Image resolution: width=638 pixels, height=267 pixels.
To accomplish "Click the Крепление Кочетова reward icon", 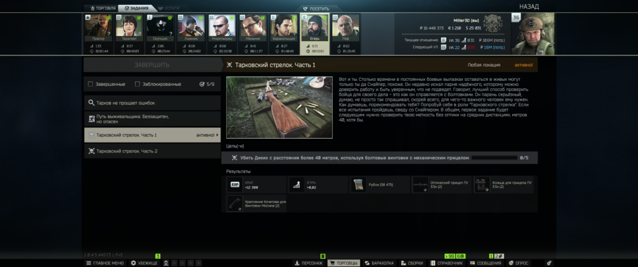I will pyautogui.click(x=234, y=203).
